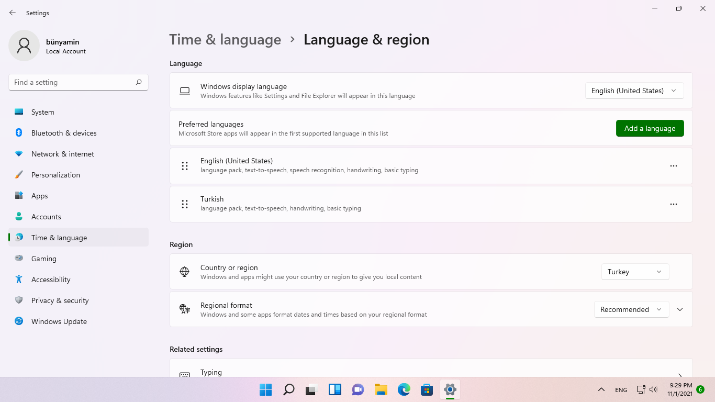This screenshot has height=402, width=715.
Task: Open the Country or region Turkey dropdown
Action: (635, 272)
